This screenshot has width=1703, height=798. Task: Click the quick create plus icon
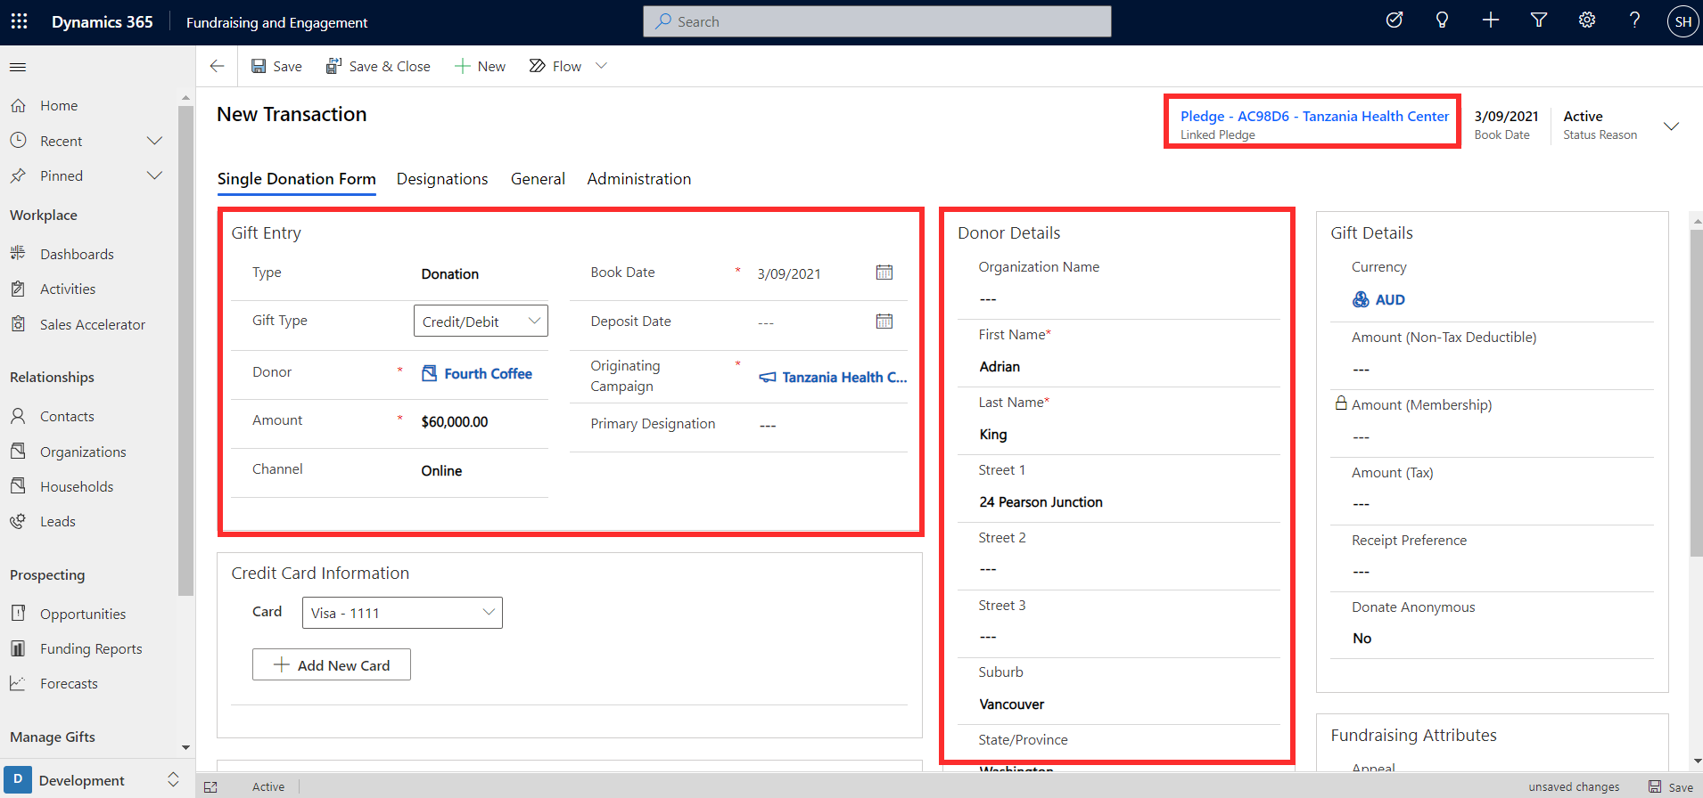tap(1491, 20)
